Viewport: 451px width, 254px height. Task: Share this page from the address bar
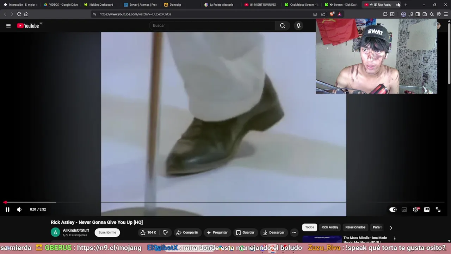[323, 14]
